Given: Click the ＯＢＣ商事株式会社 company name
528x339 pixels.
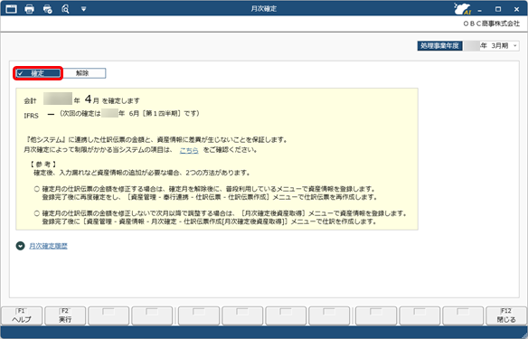Looking at the screenshot, I should 492,24.
